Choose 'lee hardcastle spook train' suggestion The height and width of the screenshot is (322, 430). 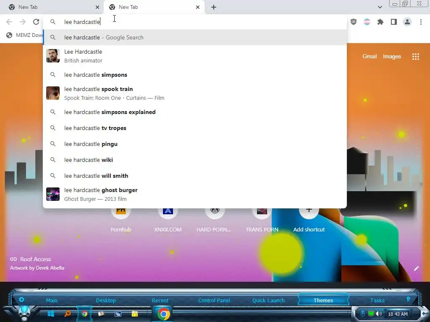[195, 93]
